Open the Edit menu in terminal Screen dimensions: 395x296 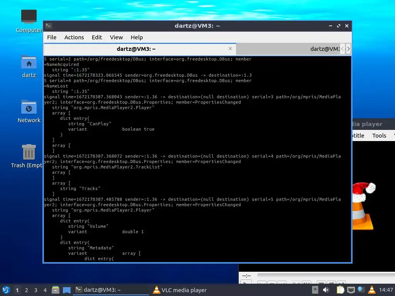(97, 37)
